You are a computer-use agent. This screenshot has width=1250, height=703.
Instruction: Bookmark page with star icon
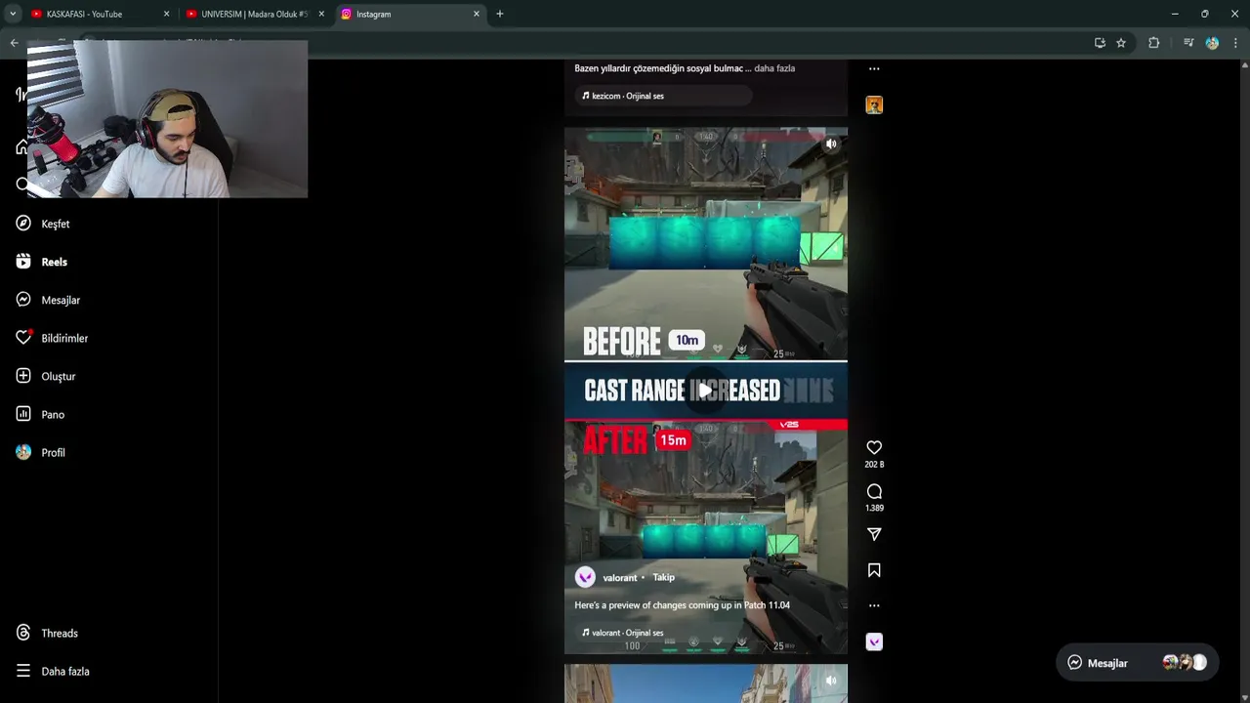[x=1121, y=43]
